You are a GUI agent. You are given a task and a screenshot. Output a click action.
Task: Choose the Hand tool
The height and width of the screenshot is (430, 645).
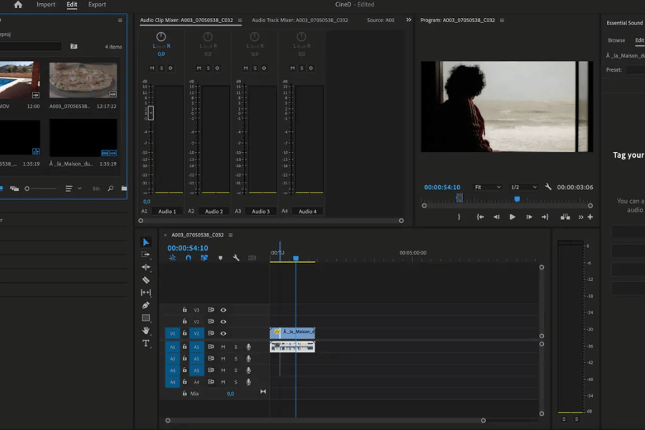pos(146,330)
